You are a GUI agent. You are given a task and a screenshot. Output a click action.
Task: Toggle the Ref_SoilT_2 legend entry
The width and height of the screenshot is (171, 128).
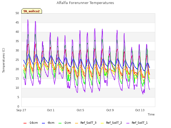point(111,123)
